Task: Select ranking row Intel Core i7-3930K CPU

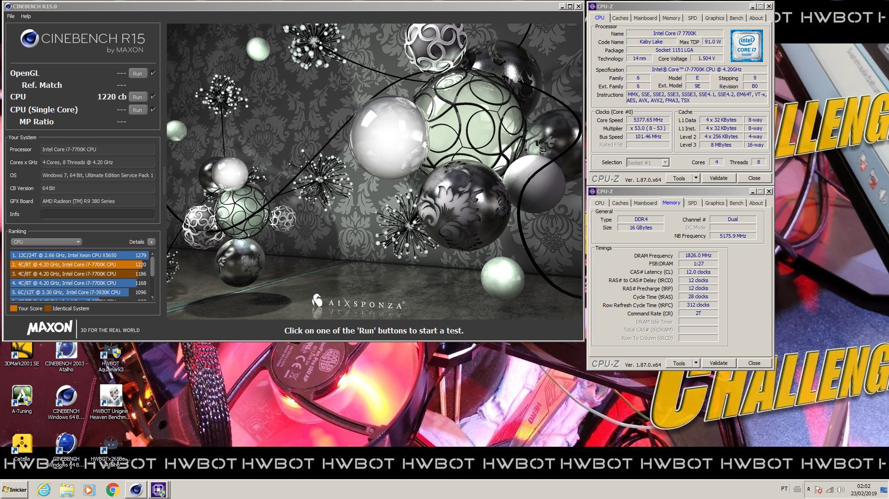Action: (78, 292)
